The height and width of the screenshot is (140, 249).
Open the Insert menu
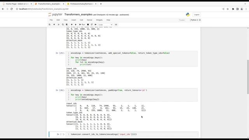tap(74, 20)
